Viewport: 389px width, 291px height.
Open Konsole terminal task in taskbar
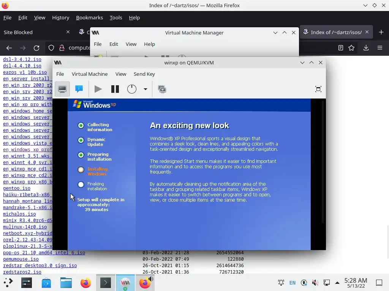[x=106, y=283]
